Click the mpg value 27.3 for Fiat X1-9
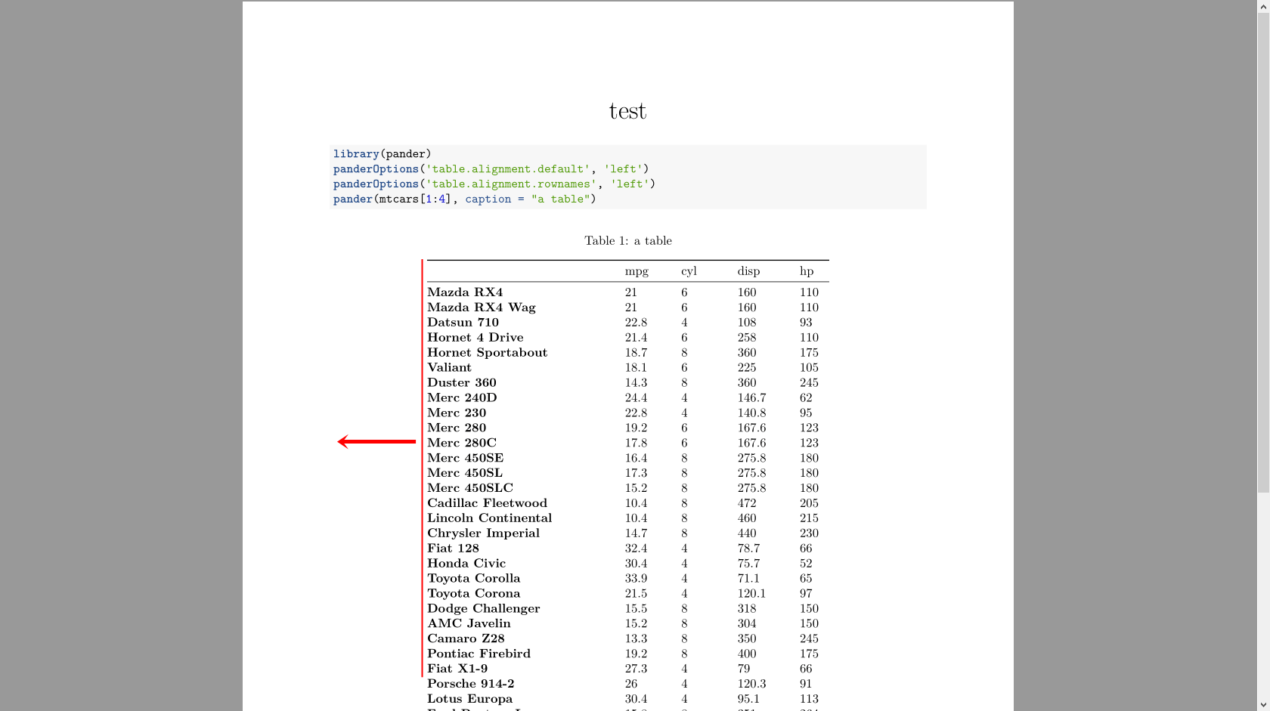 tap(636, 669)
